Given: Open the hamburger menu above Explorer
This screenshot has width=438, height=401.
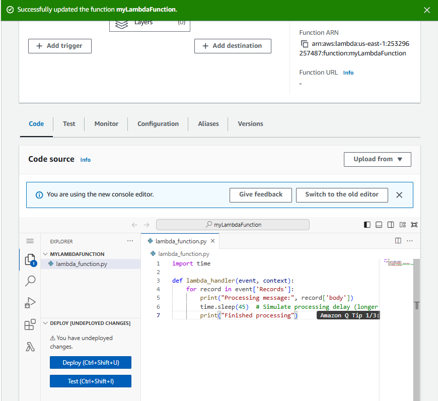Looking at the screenshot, I should 30,241.
